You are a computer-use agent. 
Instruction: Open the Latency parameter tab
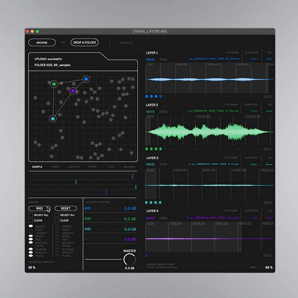pos(74,167)
